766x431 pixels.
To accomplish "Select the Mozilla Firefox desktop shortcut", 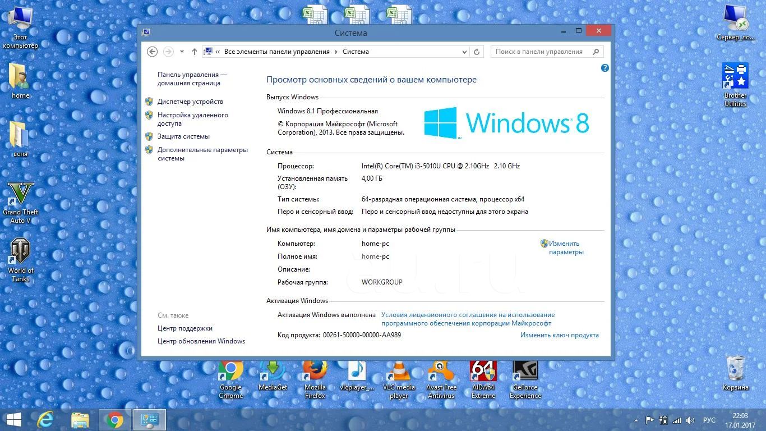I will (x=315, y=380).
